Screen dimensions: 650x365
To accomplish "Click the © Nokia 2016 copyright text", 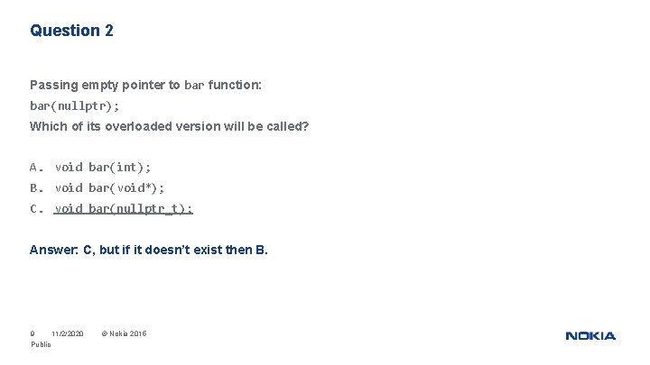I will (124, 333).
